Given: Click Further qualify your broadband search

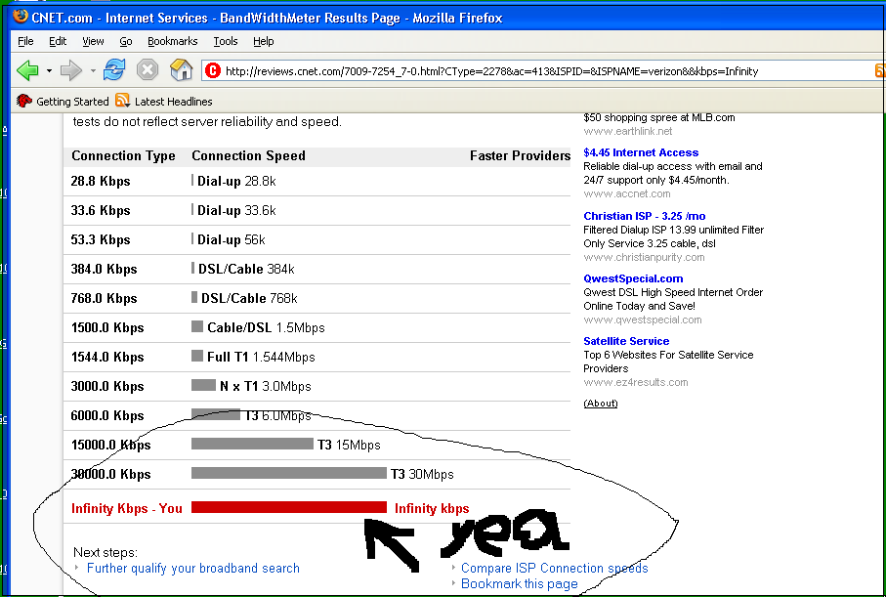Looking at the screenshot, I should tap(193, 568).
